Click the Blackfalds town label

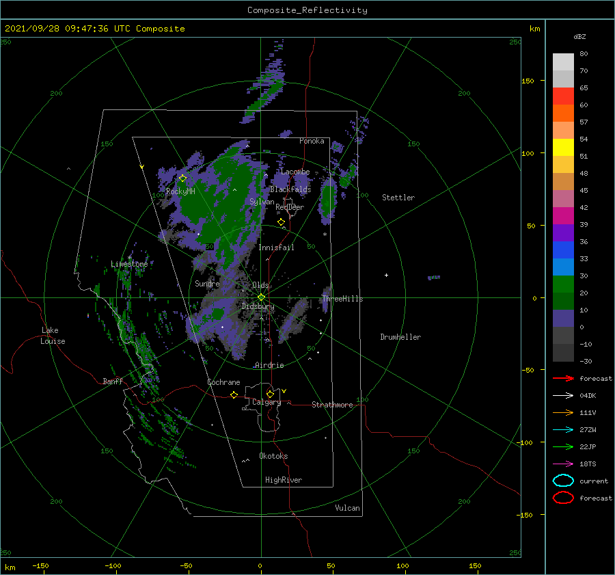(290, 189)
